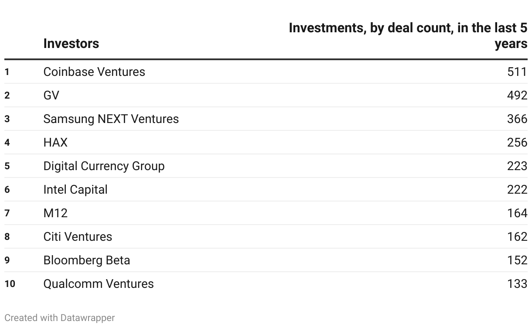Click the GV investor name
Screen dimensions: 532x328
[x=51, y=95]
